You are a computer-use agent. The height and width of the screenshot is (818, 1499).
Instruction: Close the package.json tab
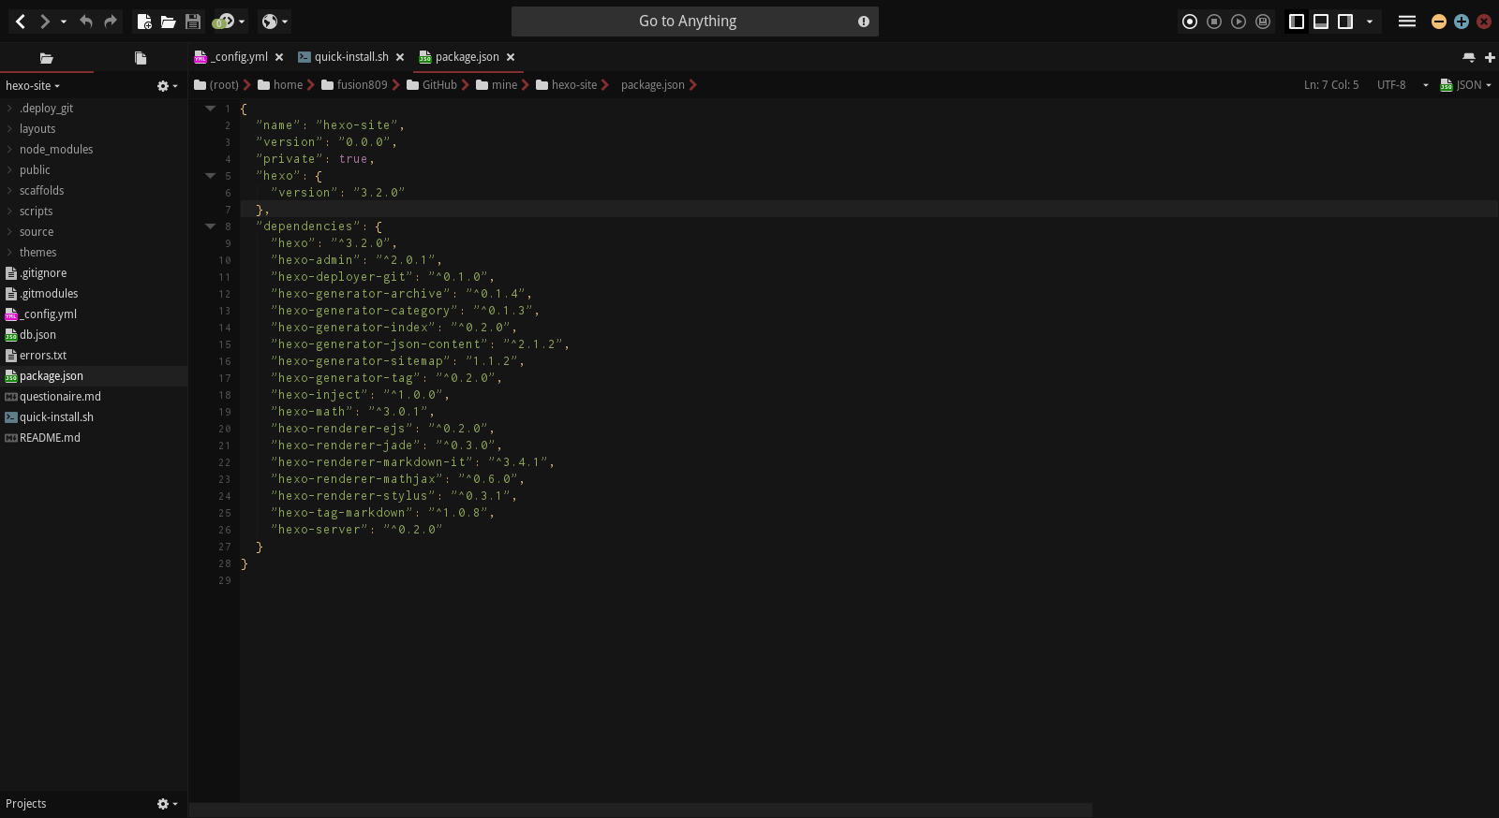pyautogui.click(x=511, y=57)
